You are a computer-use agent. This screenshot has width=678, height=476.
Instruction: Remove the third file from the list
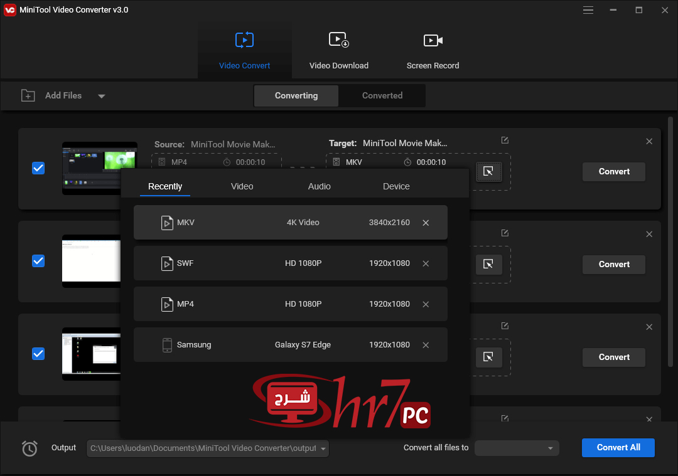[649, 327]
